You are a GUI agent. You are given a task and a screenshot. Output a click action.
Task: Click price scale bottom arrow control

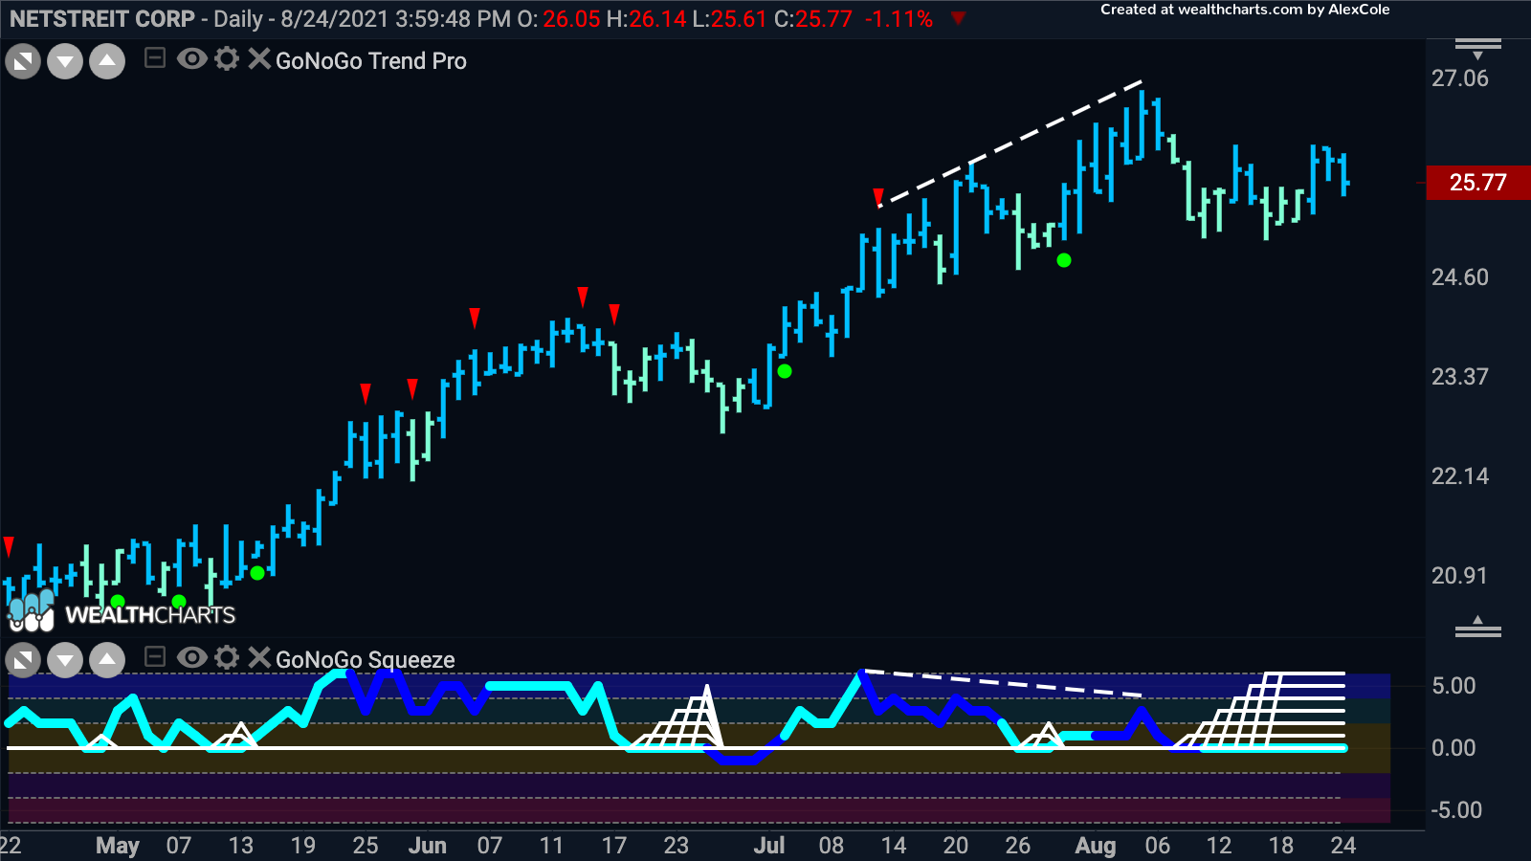[x=1478, y=627]
